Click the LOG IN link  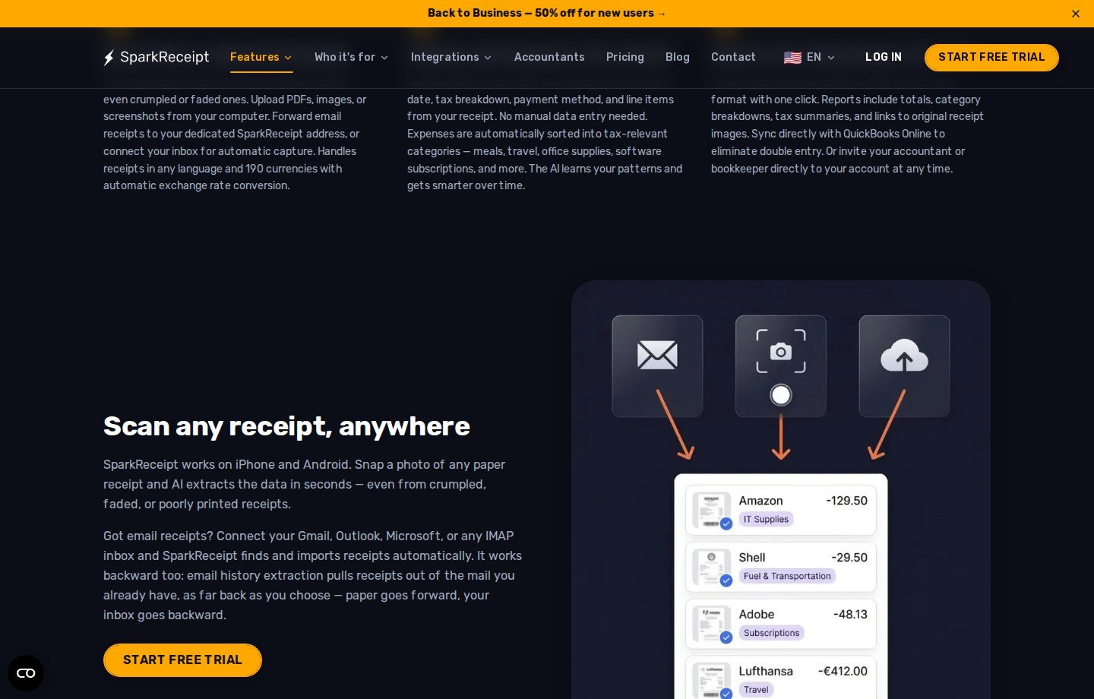884,57
